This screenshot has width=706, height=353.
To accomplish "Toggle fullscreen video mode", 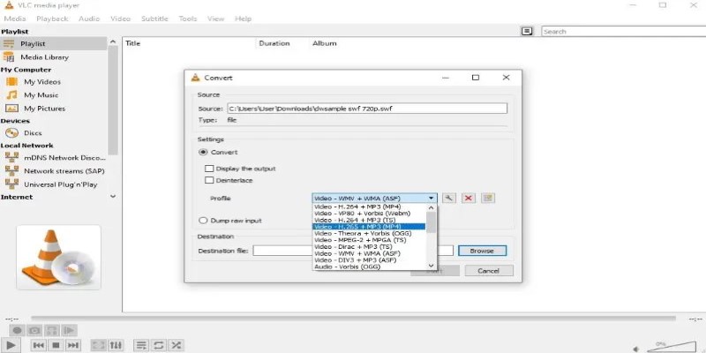I will tap(98, 345).
